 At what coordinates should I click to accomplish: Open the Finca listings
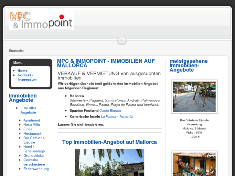pyautogui.click(x=28, y=129)
